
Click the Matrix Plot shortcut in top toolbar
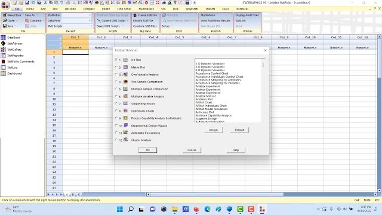coord(85,2)
